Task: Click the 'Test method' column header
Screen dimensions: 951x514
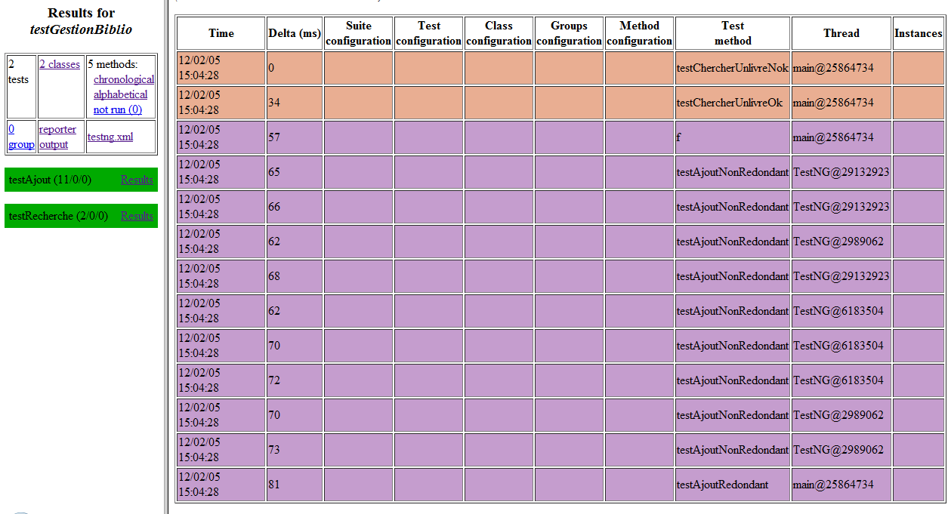Action: pyautogui.click(x=732, y=33)
